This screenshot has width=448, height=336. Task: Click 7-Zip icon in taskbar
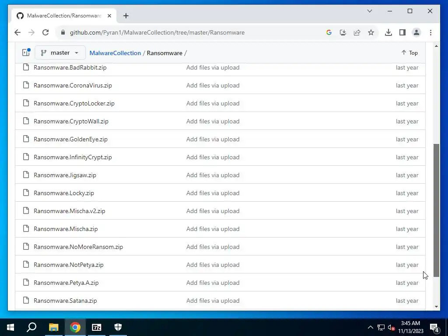[97, 327]
